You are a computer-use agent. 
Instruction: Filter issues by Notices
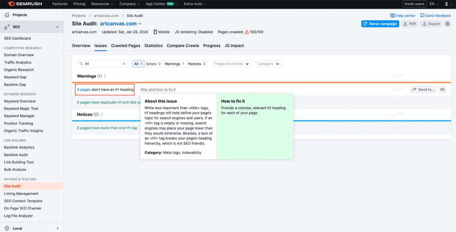point(197,64)
